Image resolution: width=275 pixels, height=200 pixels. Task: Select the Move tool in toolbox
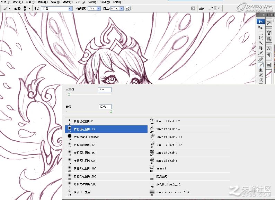tap(260, 27)
